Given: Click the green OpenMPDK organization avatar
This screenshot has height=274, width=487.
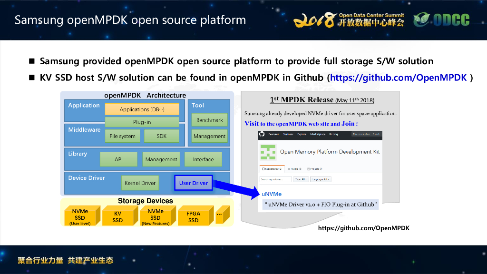Looking at the screenshot, I should click(x=268, y=152).
